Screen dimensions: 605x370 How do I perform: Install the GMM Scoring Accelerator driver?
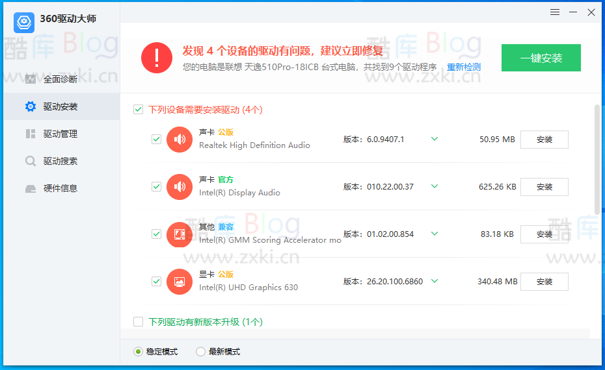[544, 234]
